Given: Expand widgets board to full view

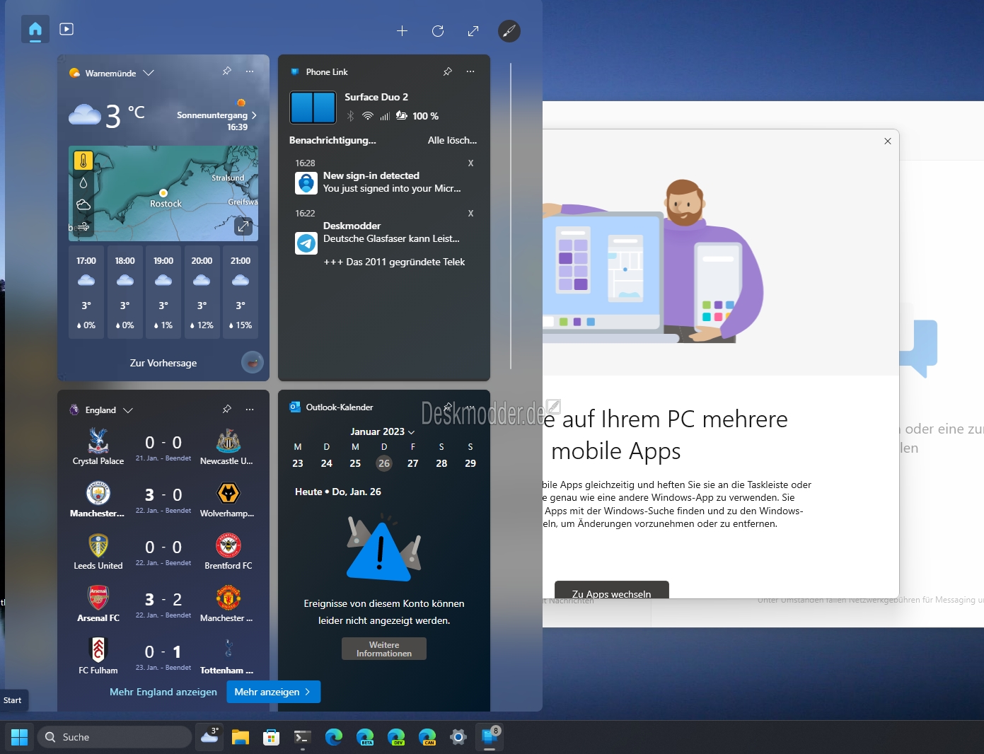Looking at the screenshot, I should (x=473, y=30).
